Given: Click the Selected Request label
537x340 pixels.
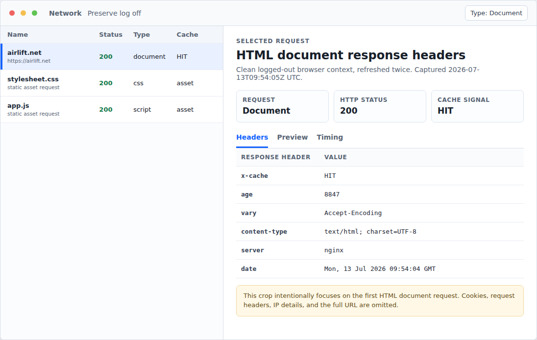Looking at the screenshot, I should coord(272,41).
